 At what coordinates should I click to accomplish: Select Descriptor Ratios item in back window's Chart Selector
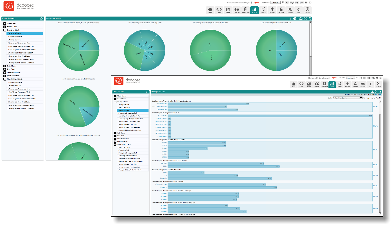coord(25,33)
